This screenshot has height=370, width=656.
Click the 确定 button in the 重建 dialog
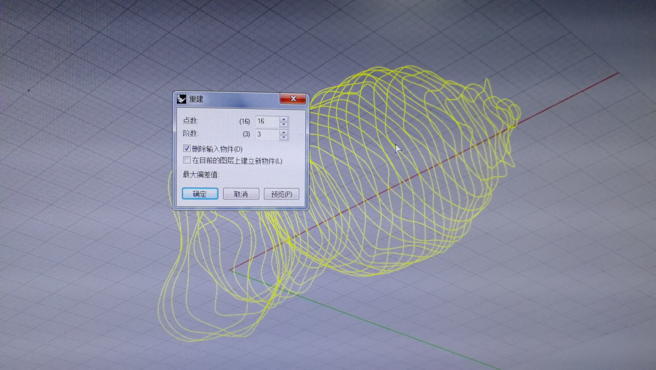(x=200, y=194)
